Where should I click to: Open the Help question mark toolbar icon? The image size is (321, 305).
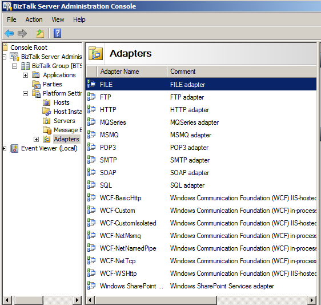57,33
